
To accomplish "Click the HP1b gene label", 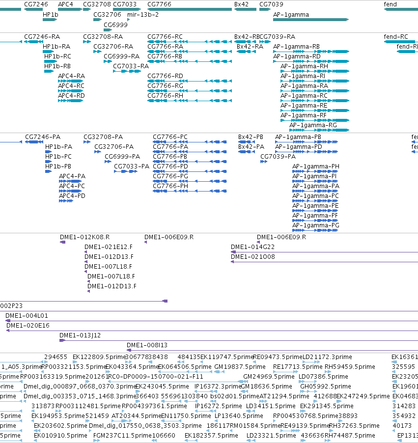I will pos(50,14).
